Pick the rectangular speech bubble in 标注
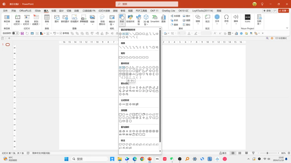This screenshot has height=163, width=291. pyautogui.click(x=120, y=145)
